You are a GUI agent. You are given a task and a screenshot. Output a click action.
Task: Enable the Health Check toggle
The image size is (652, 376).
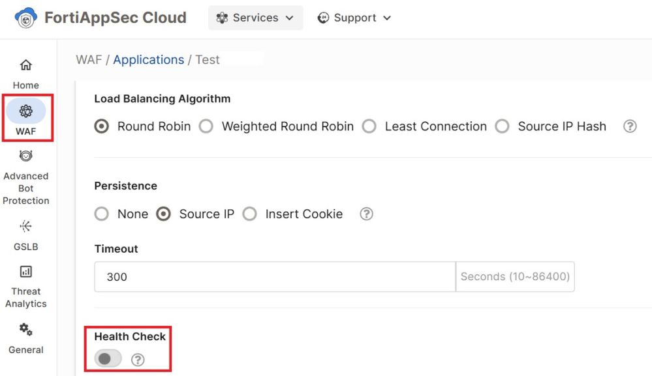108,358
